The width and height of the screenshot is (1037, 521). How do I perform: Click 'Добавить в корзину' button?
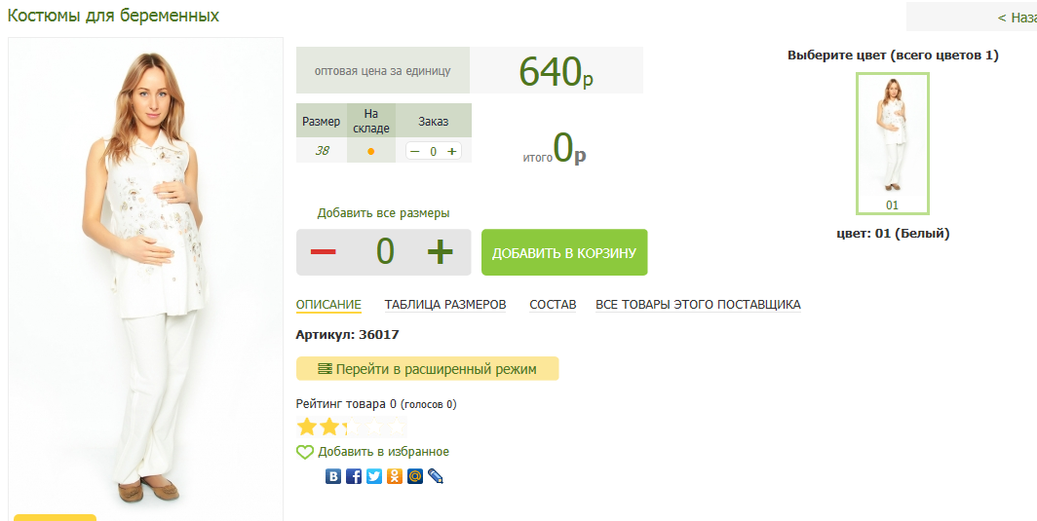563,253
